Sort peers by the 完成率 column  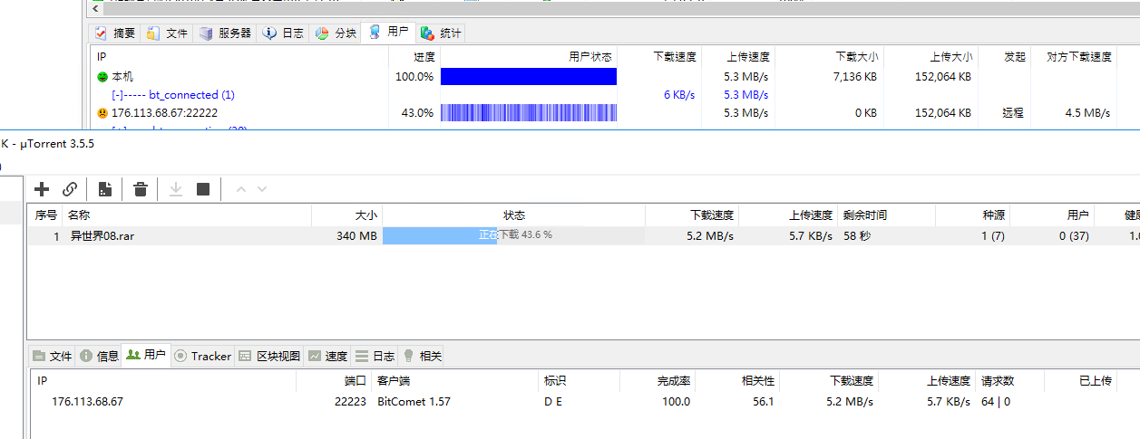(658, 381)
